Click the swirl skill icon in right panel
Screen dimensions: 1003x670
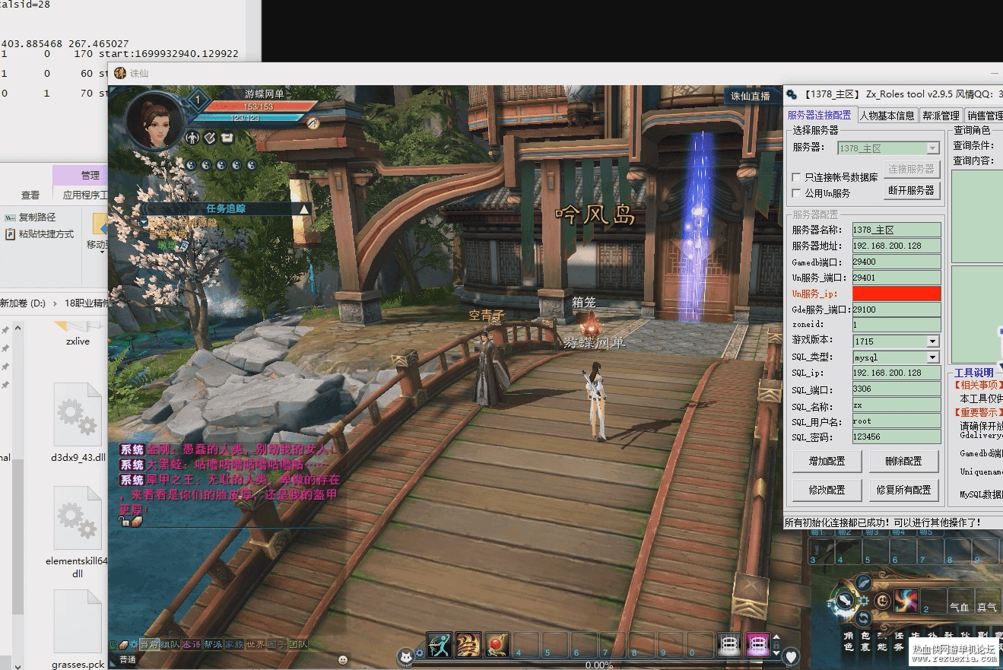[906, 601]
